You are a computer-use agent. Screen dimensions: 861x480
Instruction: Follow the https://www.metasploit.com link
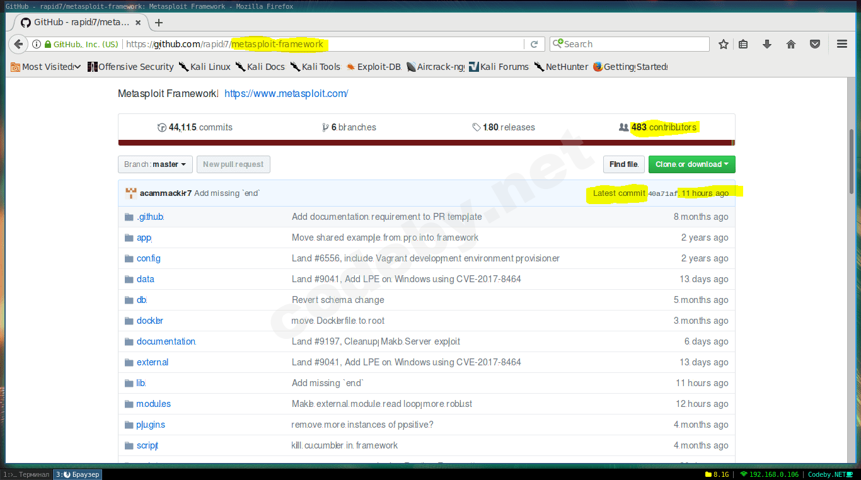pyautogui.click(x=286, y=94)
